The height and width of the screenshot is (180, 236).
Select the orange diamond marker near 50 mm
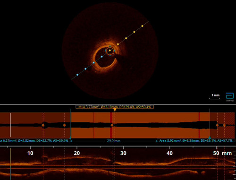point(217,125)
